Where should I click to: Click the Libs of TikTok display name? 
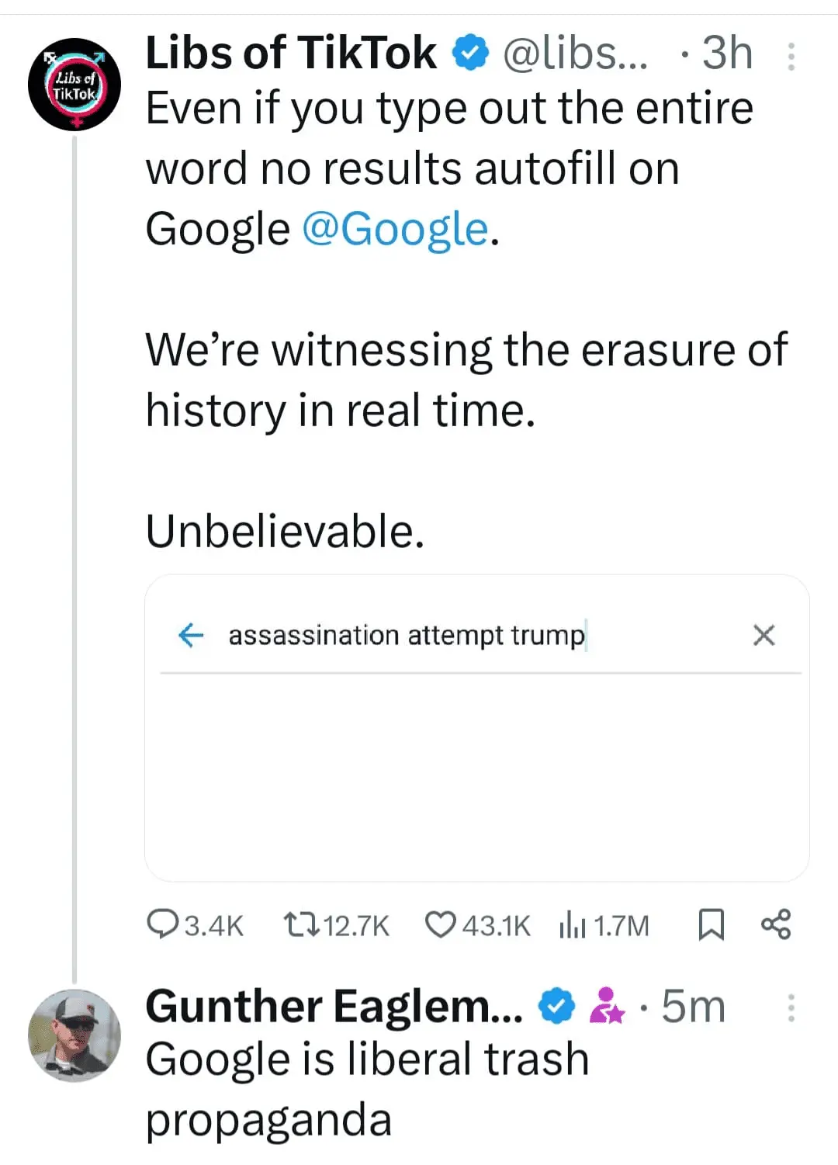point(291,54)
